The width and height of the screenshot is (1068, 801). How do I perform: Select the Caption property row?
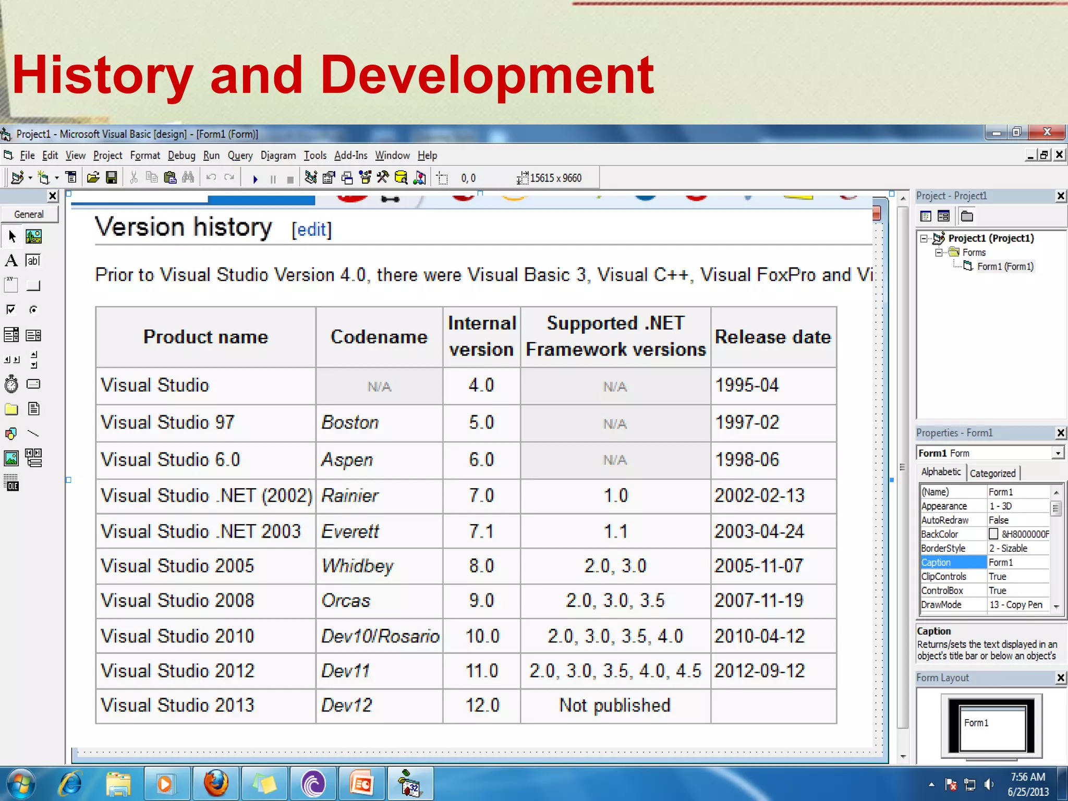pyautogui.click(x=985, y=562)
